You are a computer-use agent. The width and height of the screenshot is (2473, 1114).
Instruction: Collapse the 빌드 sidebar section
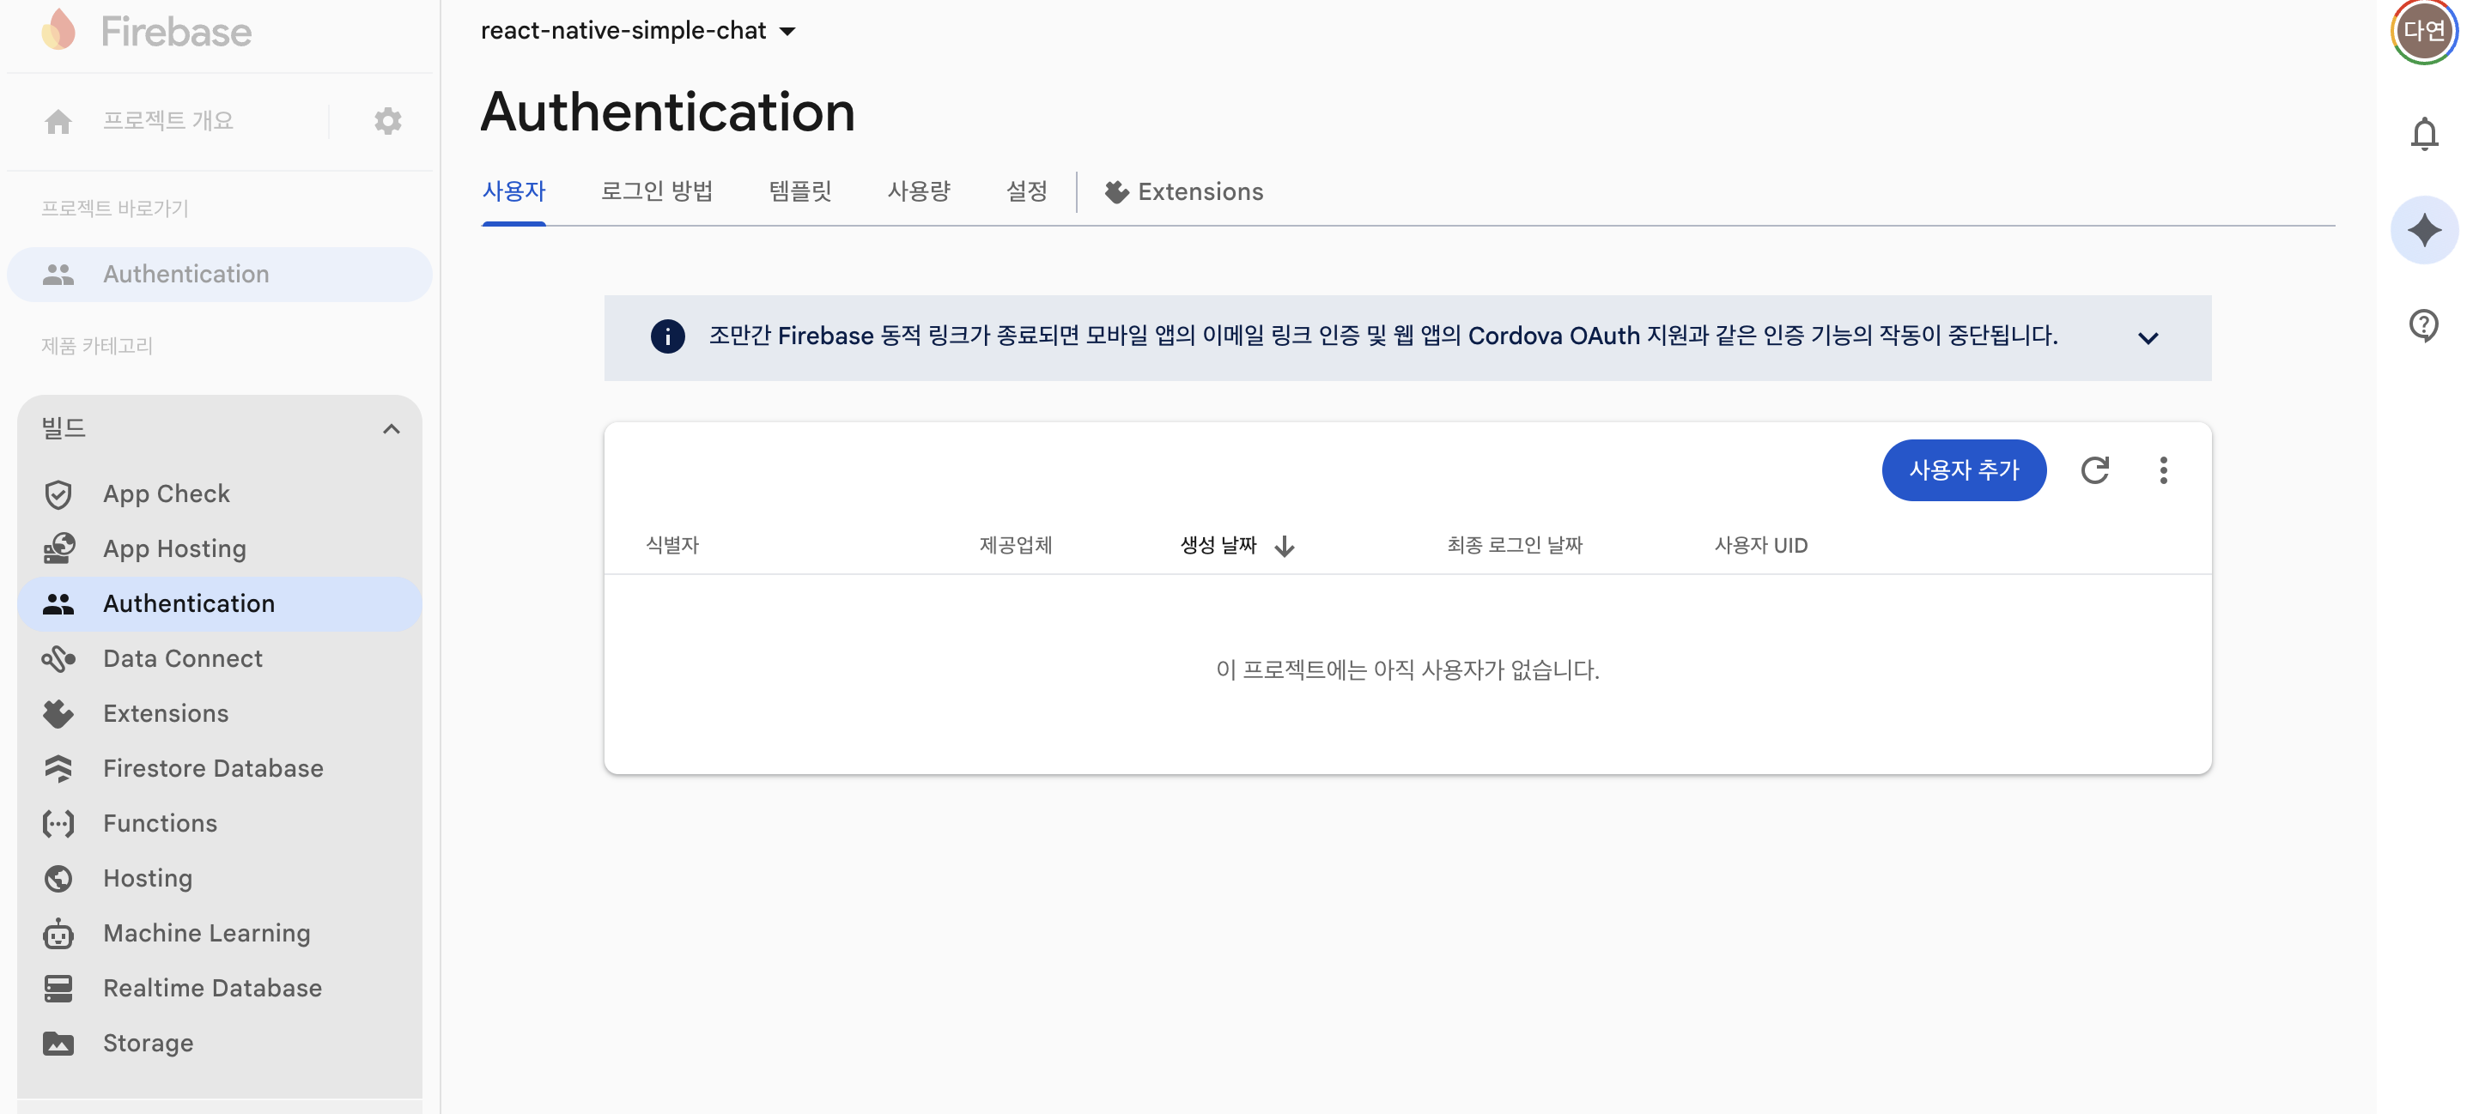tap(391, 429)
